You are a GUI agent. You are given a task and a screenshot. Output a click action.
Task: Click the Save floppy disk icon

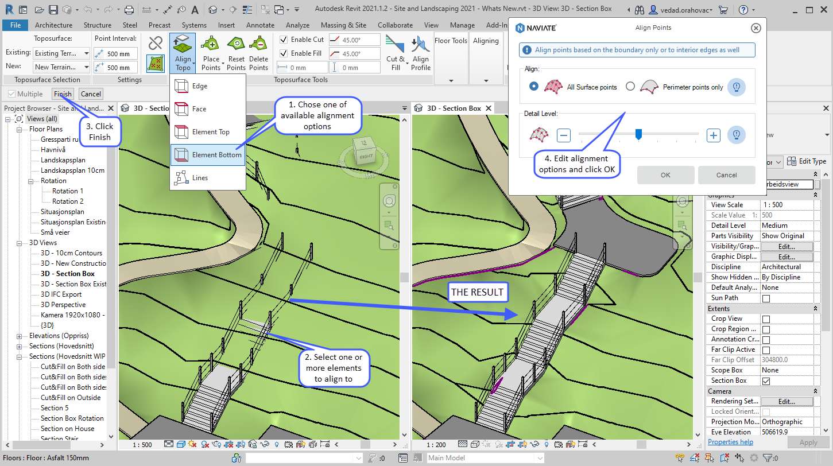click(x=53, y=10)
